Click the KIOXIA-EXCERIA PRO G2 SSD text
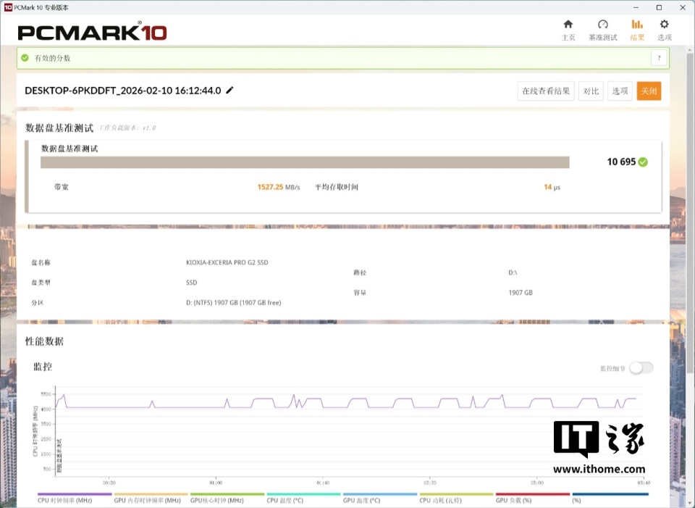The width and height of the screenshot is (695, 508). coord(227,262)
